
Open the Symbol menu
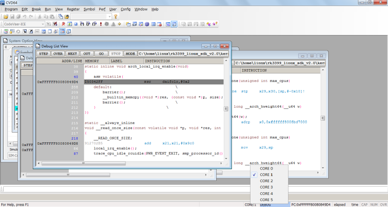pos(89,9)
